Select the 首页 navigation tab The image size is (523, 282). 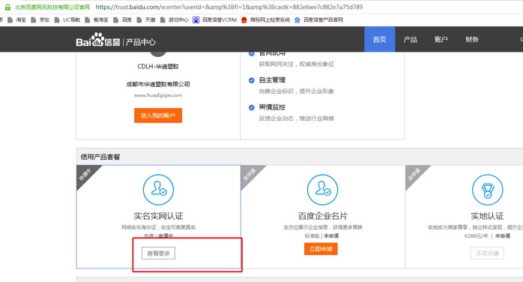pyautogui.click(x=380, y=40)
